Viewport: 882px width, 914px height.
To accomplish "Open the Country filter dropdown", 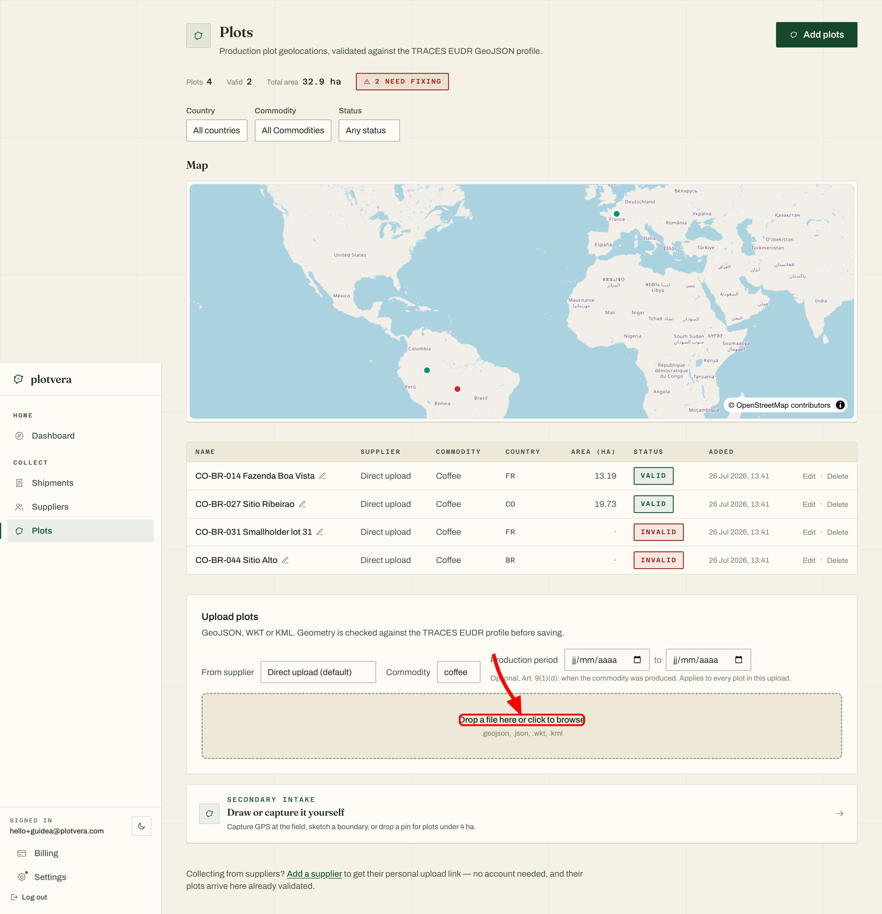I will tap(216, 130).
